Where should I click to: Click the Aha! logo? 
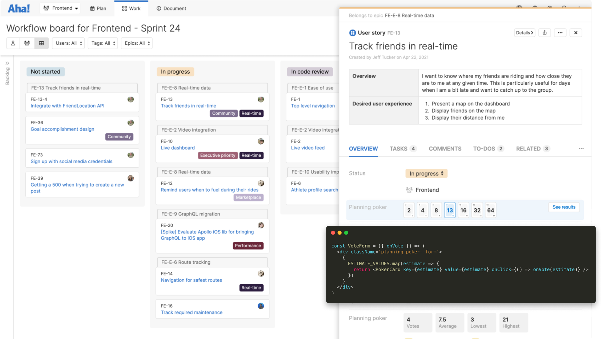[x=18, y=8]
